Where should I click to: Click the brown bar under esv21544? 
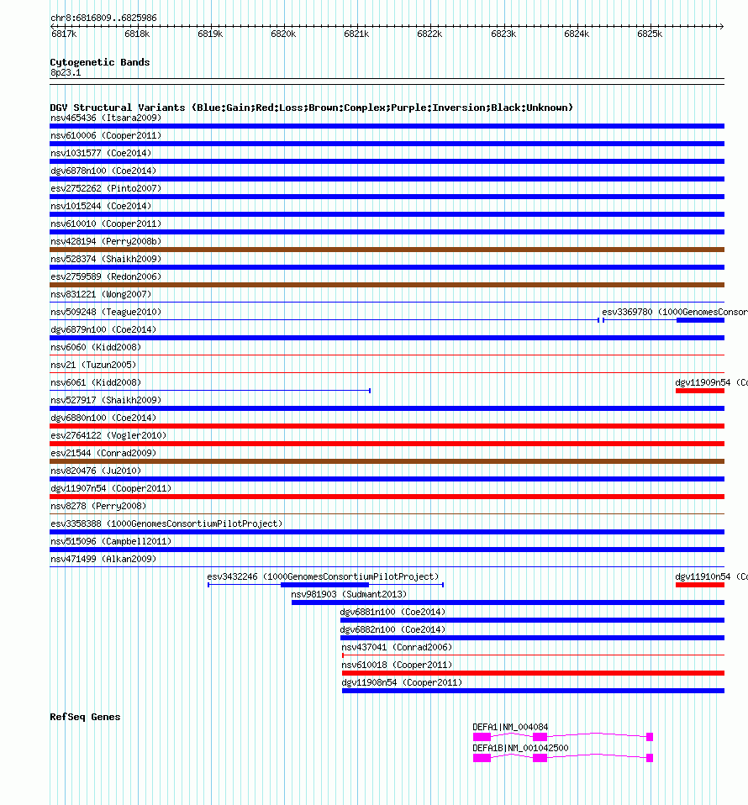click(x=387, y=461)
